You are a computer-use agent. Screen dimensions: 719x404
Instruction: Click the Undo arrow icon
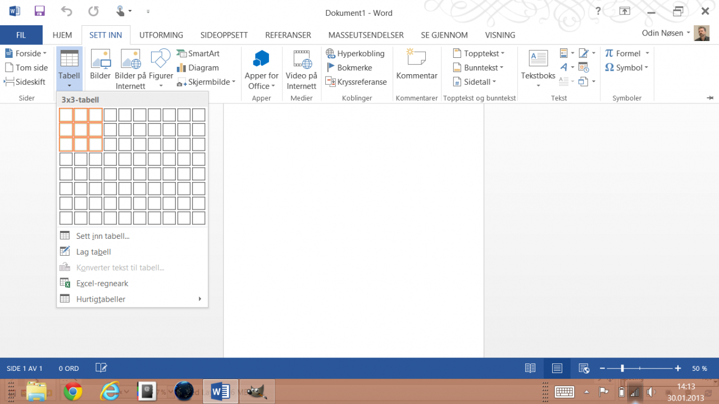(66, 11)
